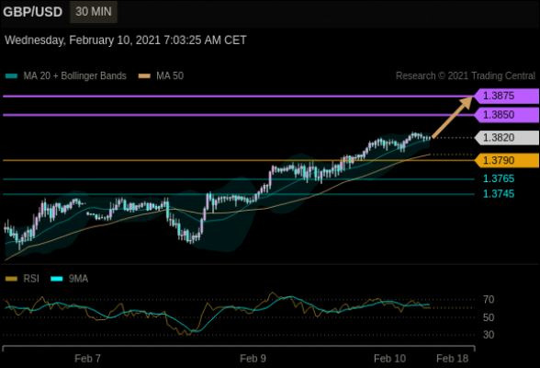Click the orange upward forecast arrow
The height and width of the screenshot is (368, 540).
[452, 118]
